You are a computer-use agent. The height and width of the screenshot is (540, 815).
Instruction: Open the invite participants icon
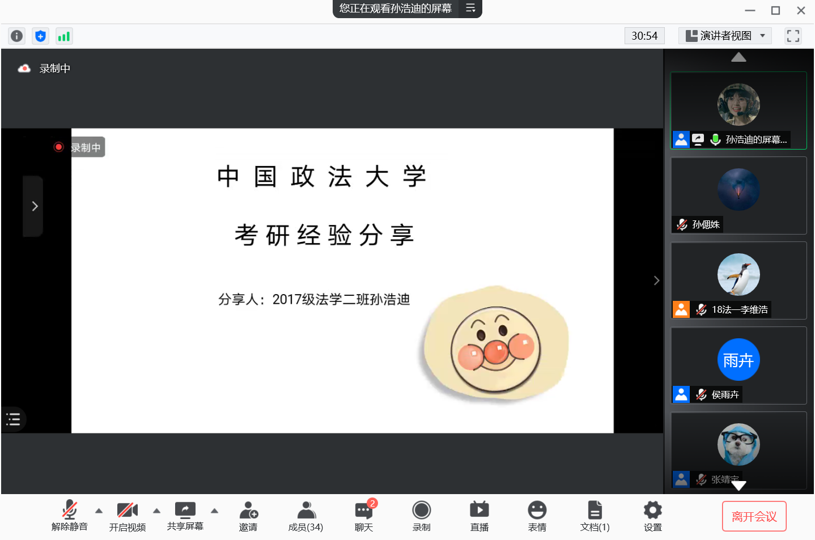248,516
